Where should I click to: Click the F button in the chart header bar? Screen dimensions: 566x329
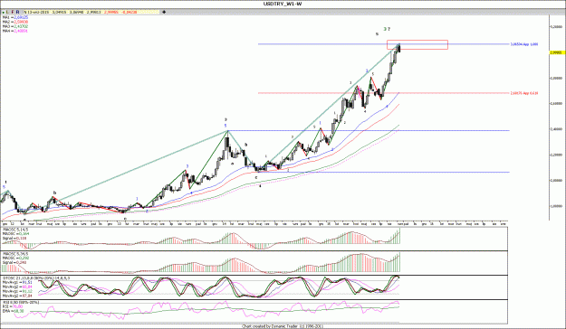point(13,12)
